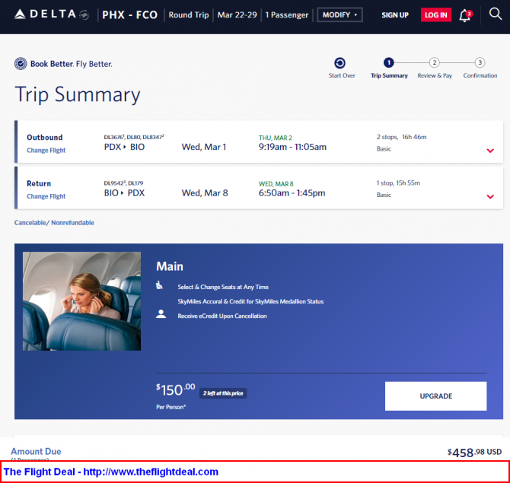Screen dimensions: 510x483
Task: Open the search magnifier
Action: coord(496,14)
